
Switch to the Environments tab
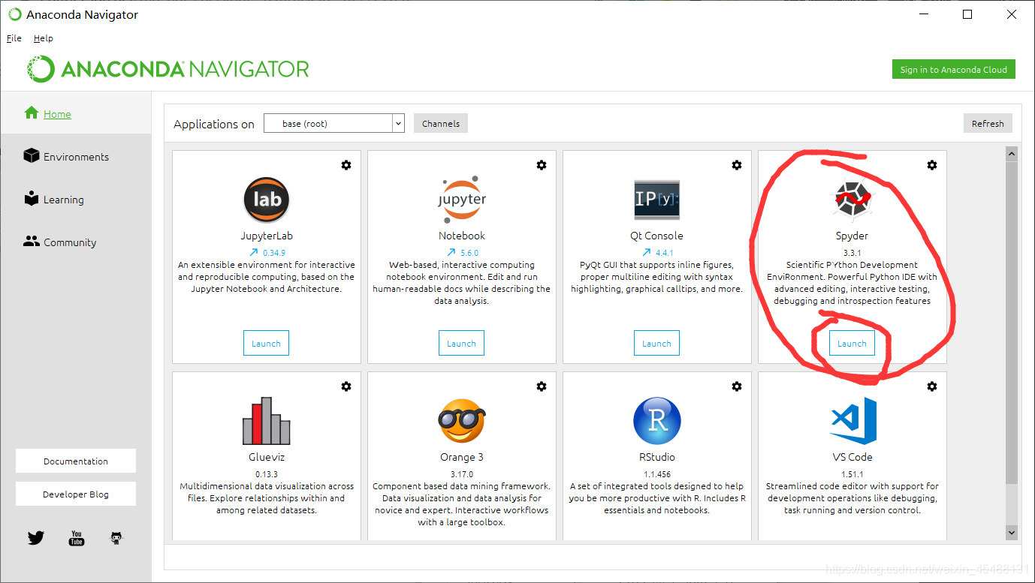76,156
